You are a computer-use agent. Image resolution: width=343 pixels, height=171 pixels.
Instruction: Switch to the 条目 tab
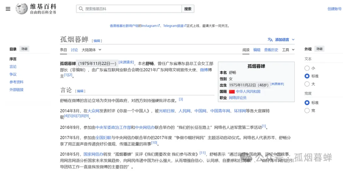[64, 50]
